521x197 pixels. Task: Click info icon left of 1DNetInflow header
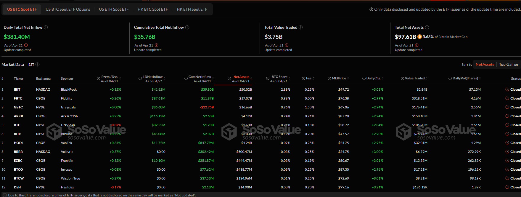coord(140,79)
